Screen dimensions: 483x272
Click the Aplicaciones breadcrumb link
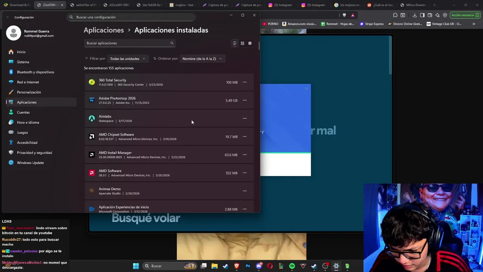(104, 30)
